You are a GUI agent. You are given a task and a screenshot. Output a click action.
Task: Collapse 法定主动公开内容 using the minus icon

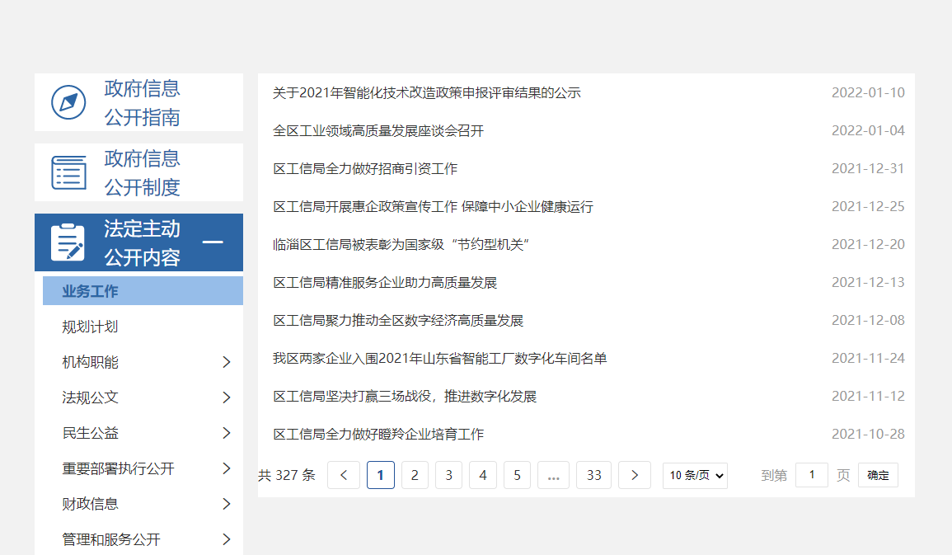pyautogui.click(x=213, y=242)
